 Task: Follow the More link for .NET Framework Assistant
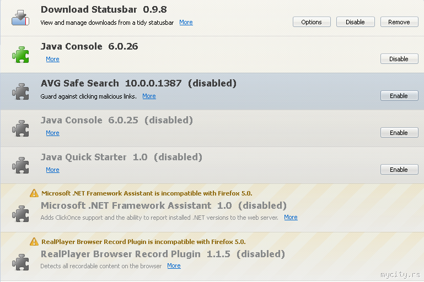pyautogui.click(x=291, y=217)
